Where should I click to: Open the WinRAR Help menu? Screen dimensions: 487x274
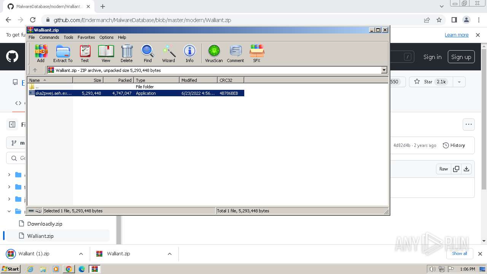122,37
